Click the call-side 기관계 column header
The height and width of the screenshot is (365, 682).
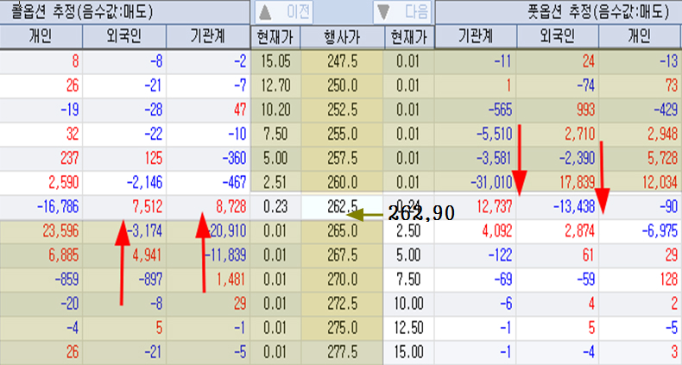tap(207, 37)
